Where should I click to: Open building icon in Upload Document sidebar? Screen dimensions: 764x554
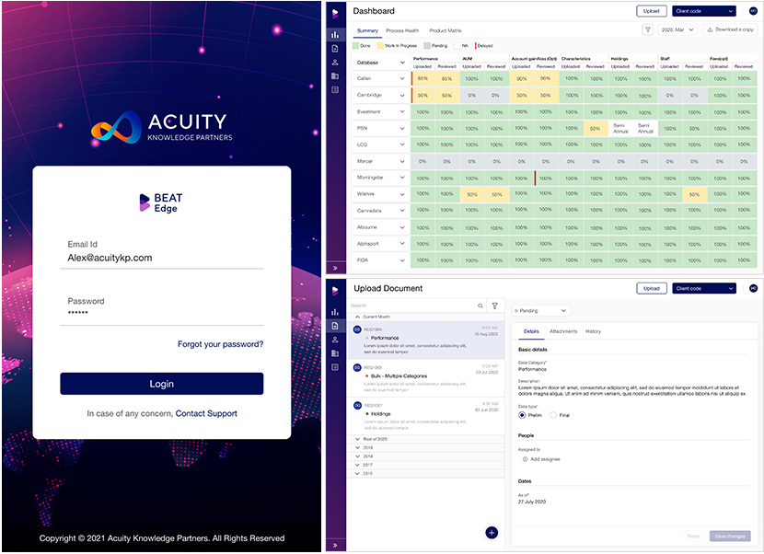point(335,353)
